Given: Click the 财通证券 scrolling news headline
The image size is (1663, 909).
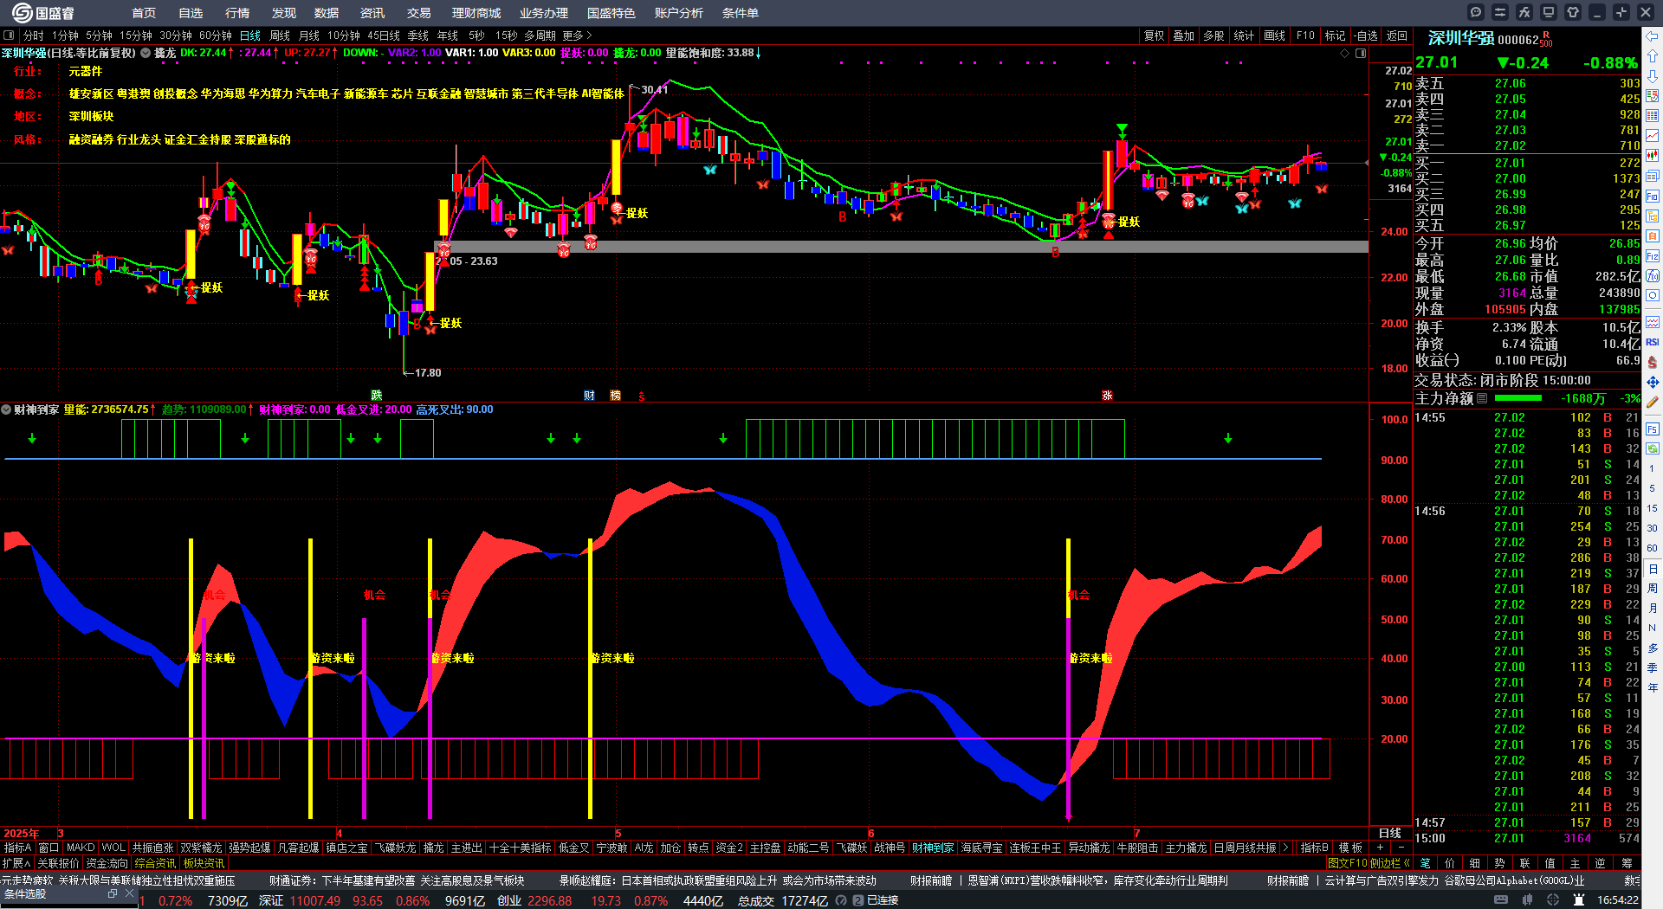Looking at the screenshot, I should pos(397,880).
